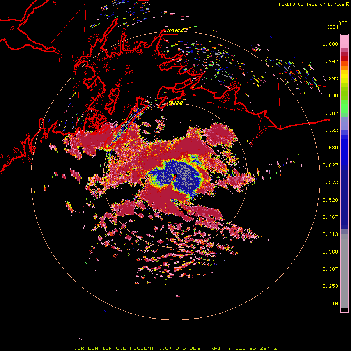Click the 0.5 DEG elevation text
Viewport: 351px width, 351px height.
(188, 348)
